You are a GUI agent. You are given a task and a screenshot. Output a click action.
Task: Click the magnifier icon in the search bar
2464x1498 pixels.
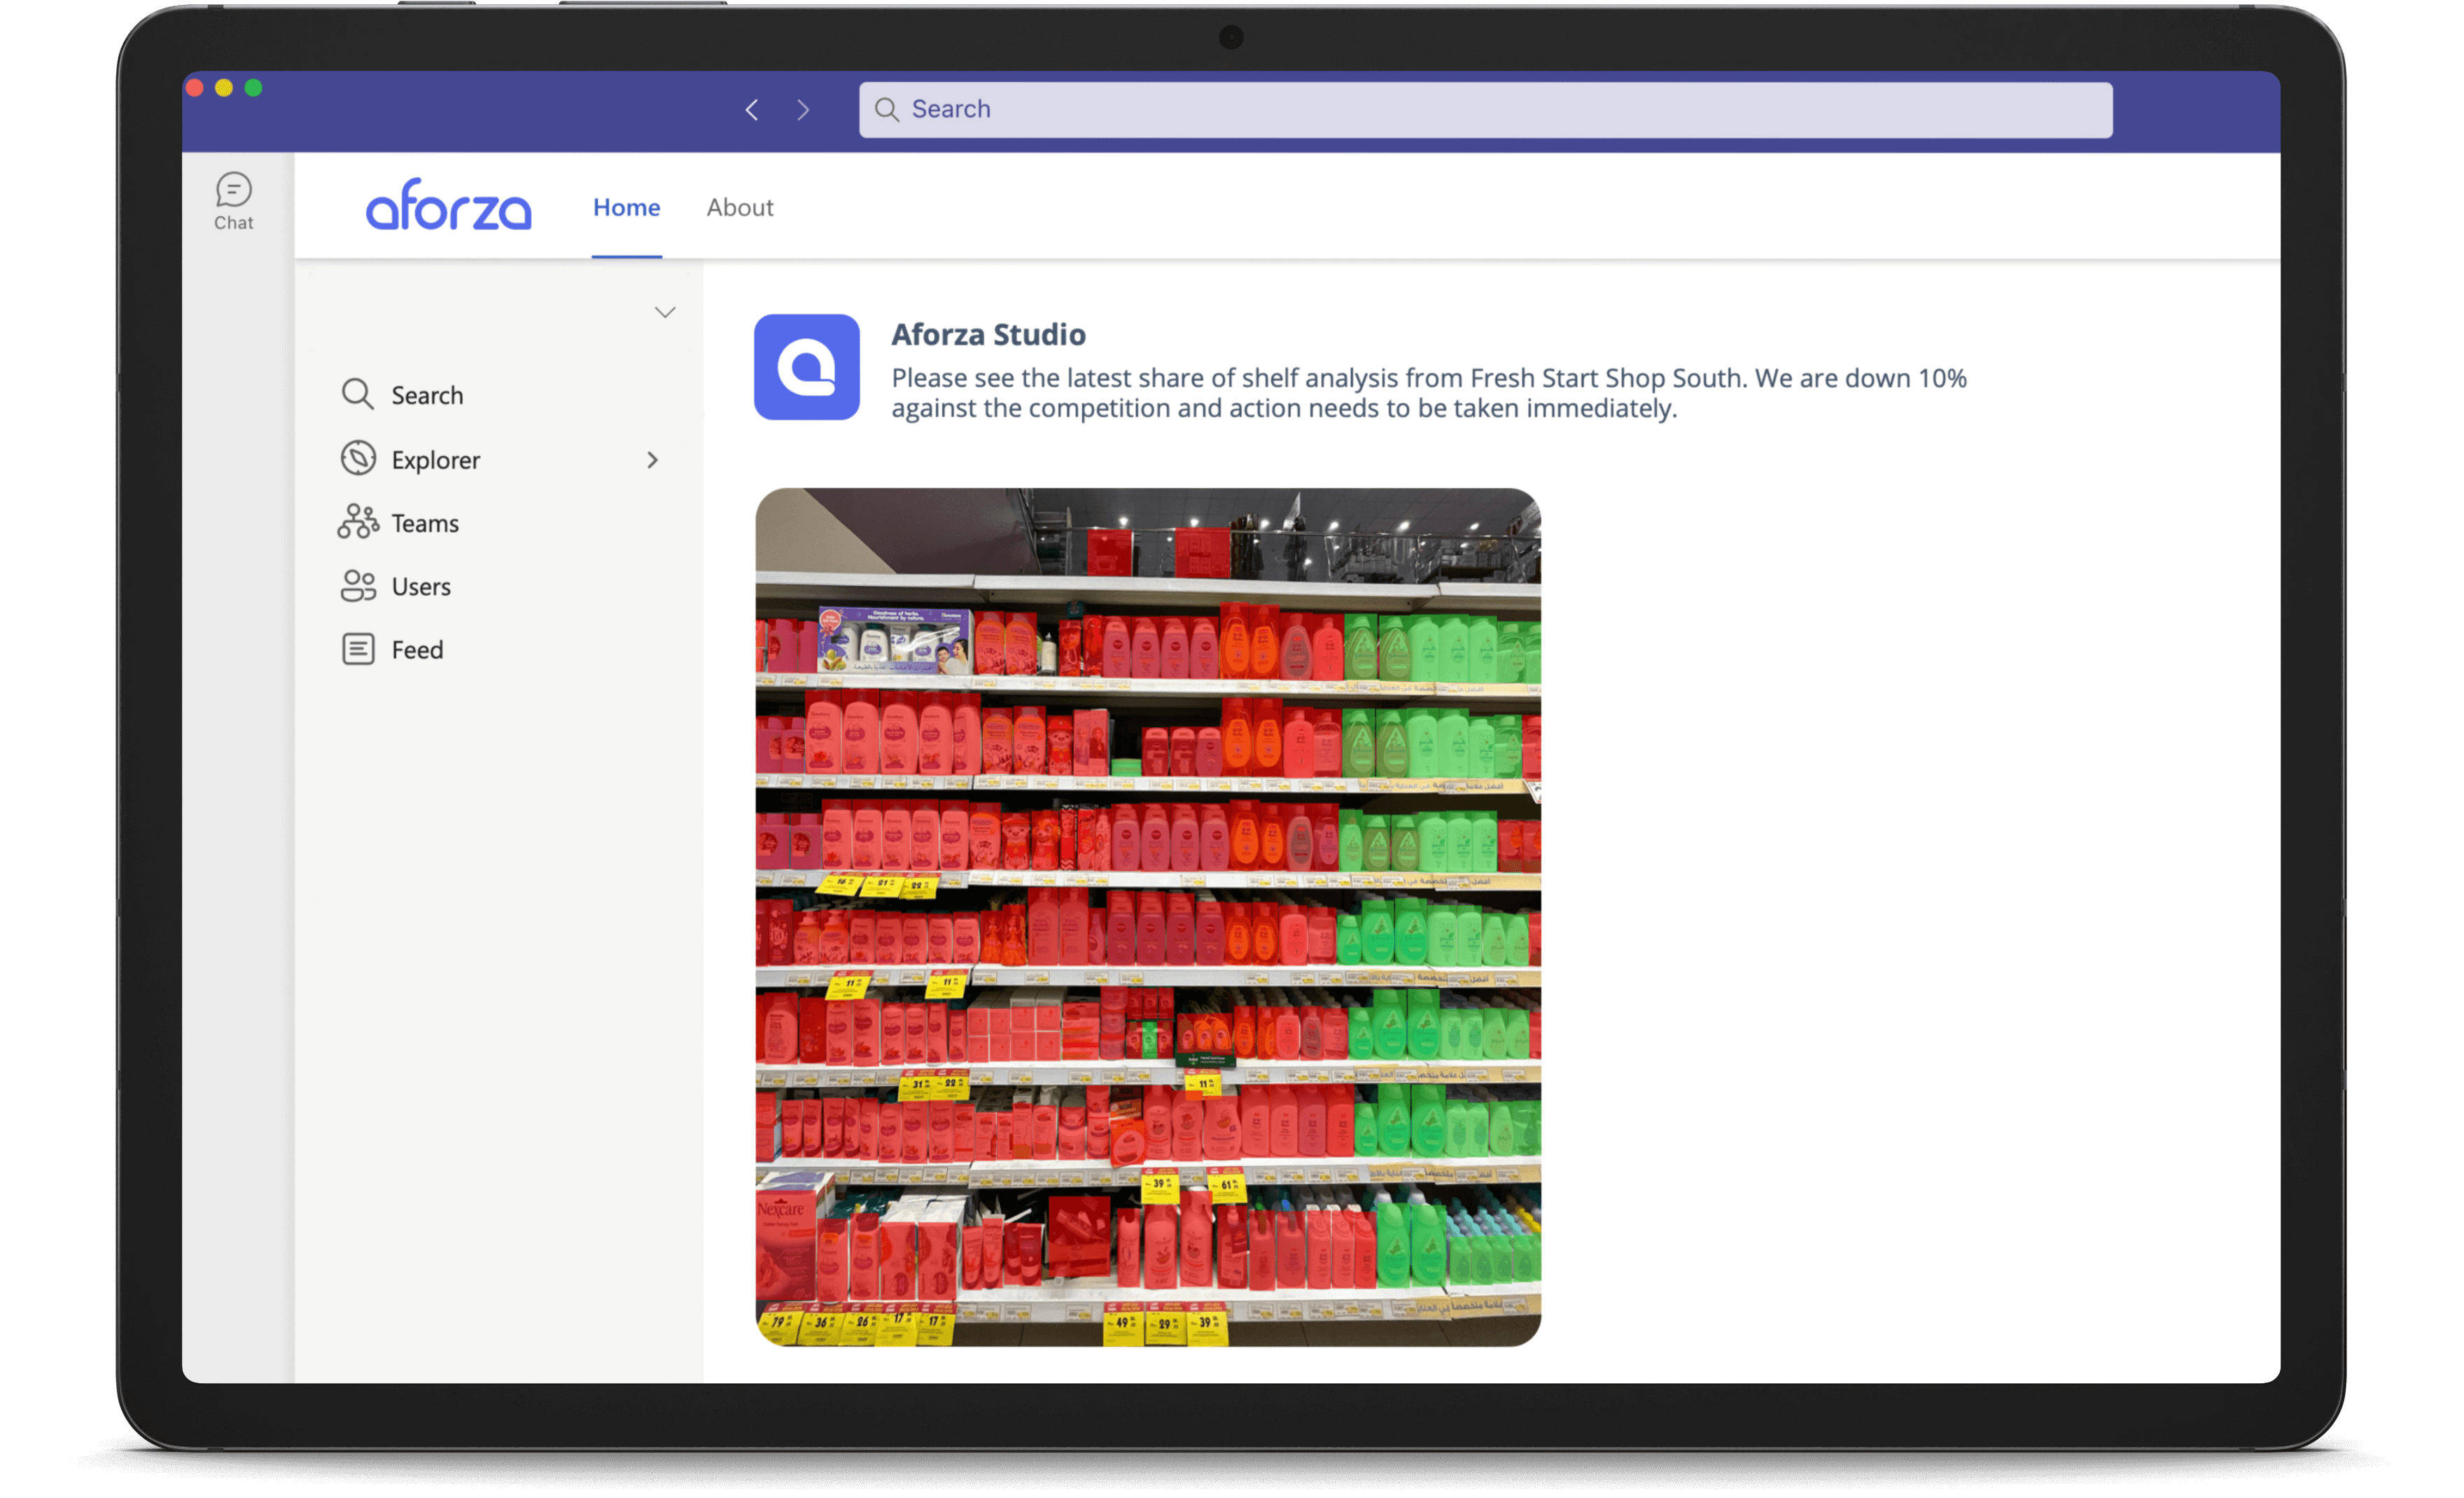pos(886,109)
